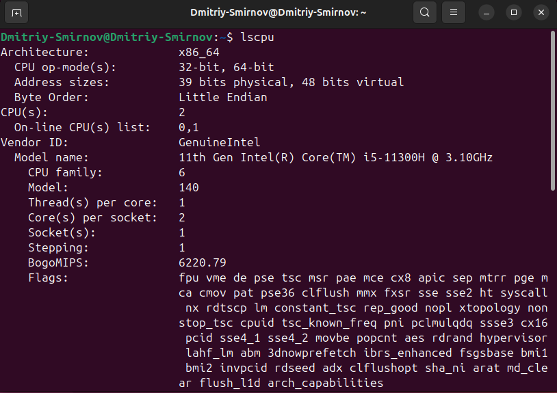Click the Model: label

click(48, 187)
